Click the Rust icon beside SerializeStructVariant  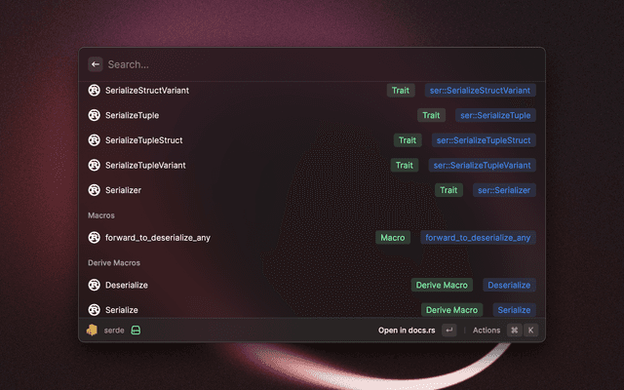pyautogui.click(x=95, y=91)
